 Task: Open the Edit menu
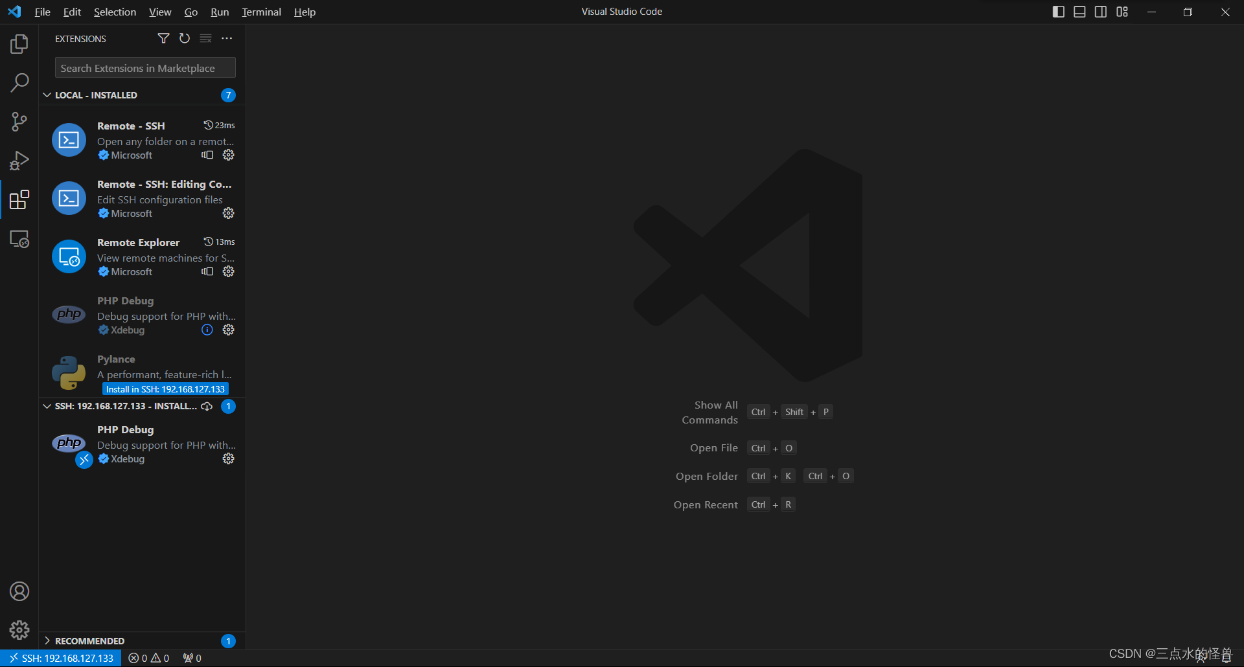tap(72, 12)
